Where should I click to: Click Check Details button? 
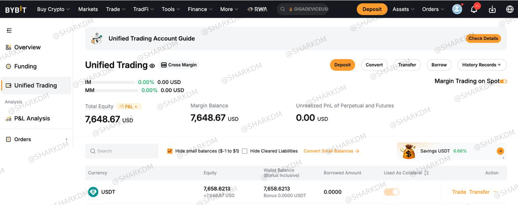pyautogui.click(x=484, y=38)
